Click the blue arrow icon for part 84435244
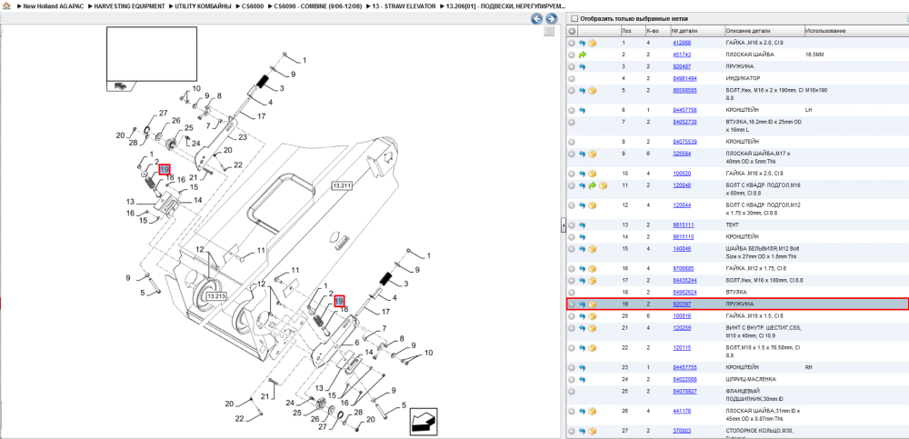Viewport: 909px width, 439px height. (582, 281)
